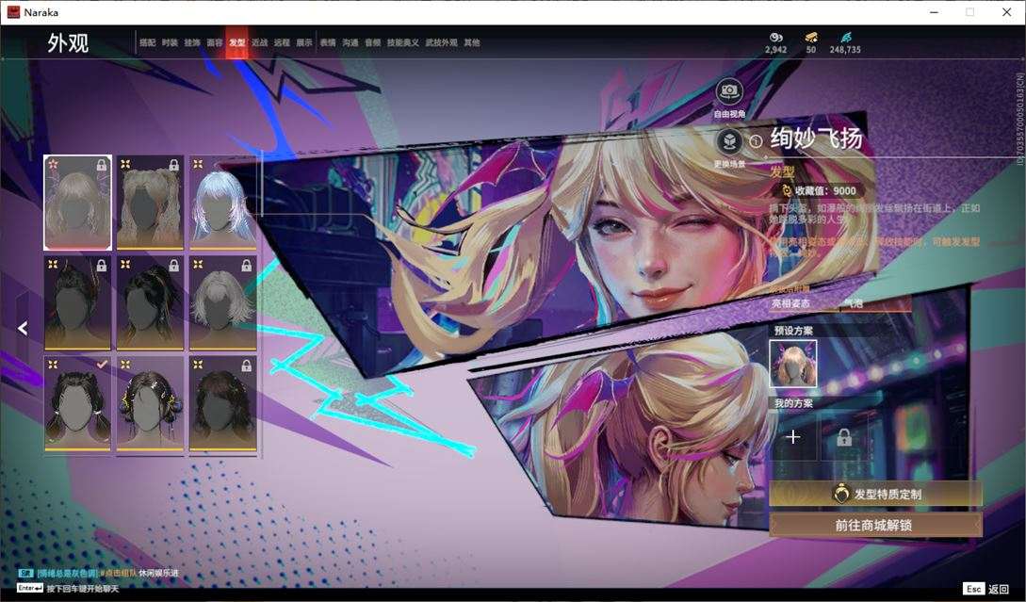Select the short black hairstyle with yellow streaks
Image resolution: width=1026 pixels, height=602 pixels.
(x=150, y=303)
